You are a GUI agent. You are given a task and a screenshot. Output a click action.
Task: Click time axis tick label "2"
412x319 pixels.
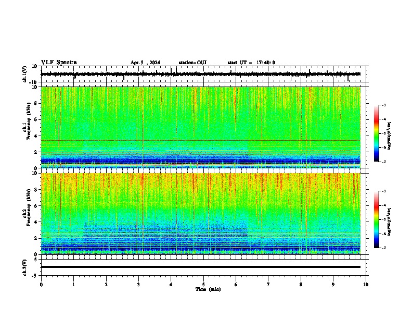pyautogui.click(x=106, y=285)
